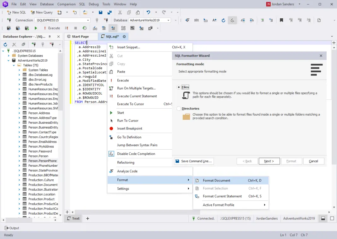Click the Undo arrow icon
This screenshot has width=337, height=239.
[x=148, y=12]
